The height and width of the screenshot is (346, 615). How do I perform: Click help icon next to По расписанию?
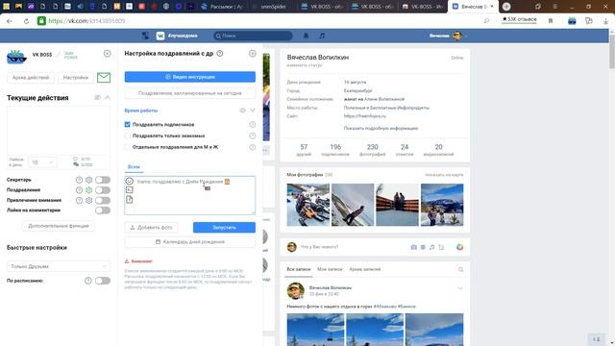pos(87,281)
